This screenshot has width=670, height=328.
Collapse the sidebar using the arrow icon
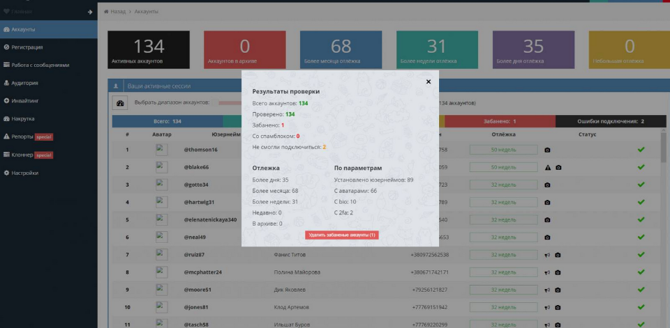tap(89, 12)
